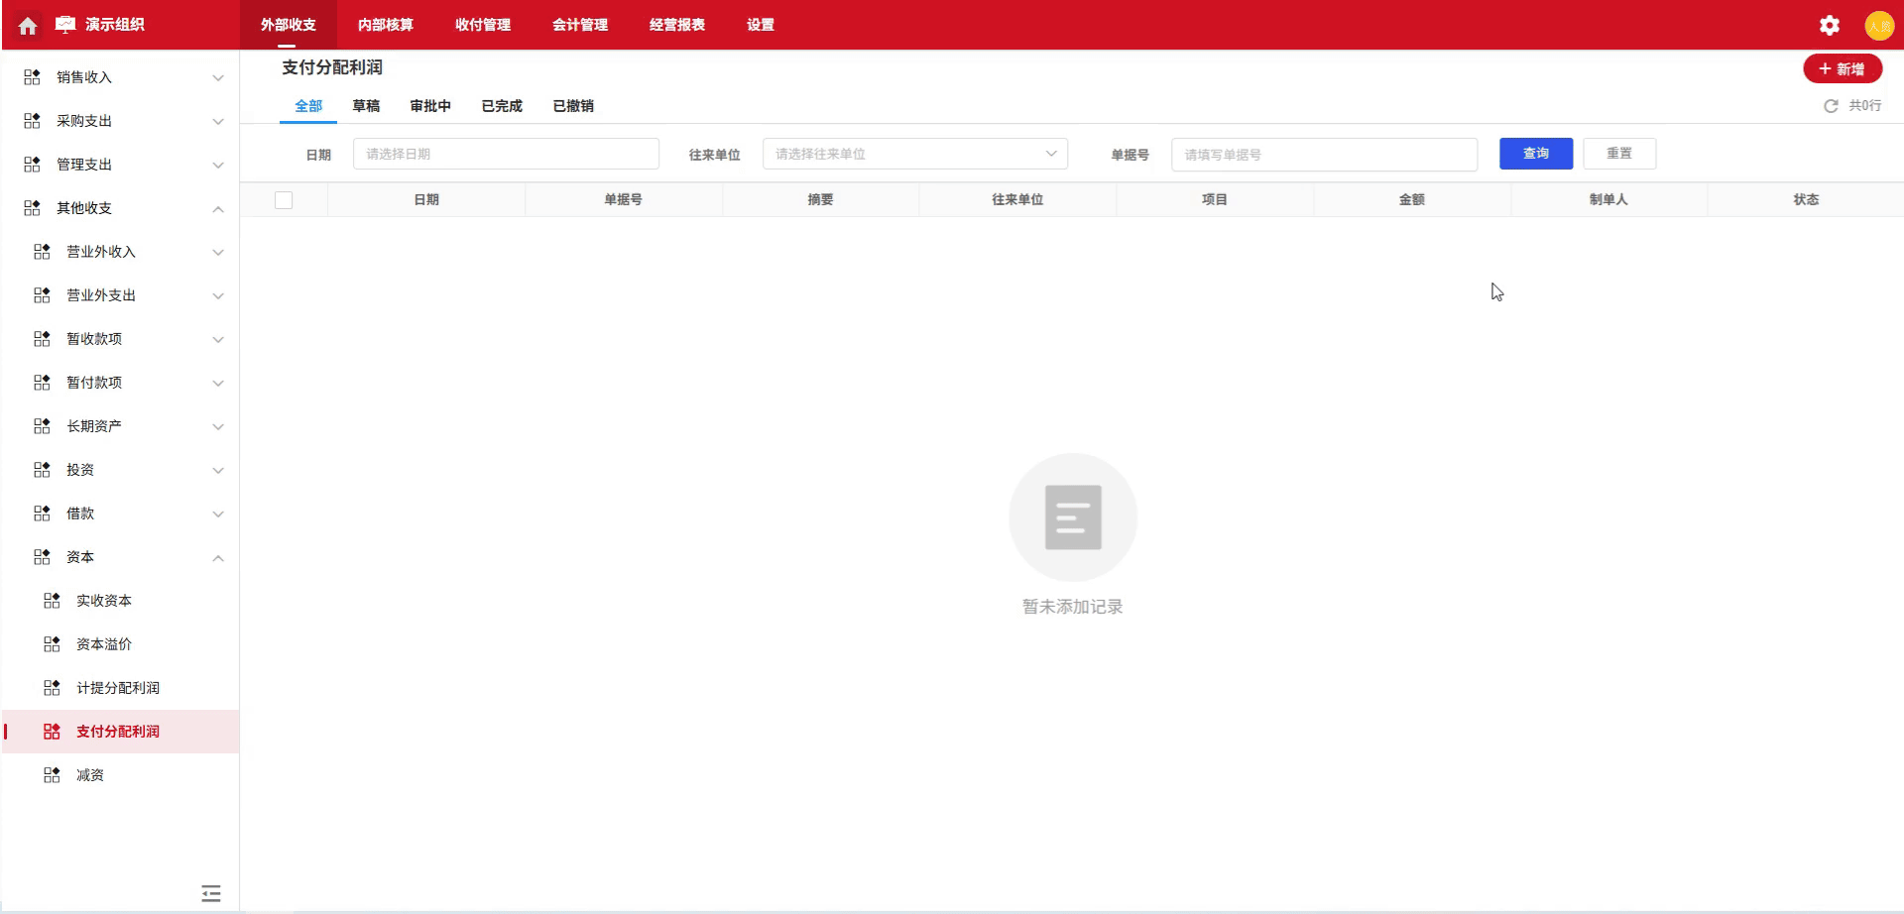Viewport: 1904px width, 914px height.
Task: Collapse the sidebar using the bottom toggle icon
Action: click(x=210, y=893)
